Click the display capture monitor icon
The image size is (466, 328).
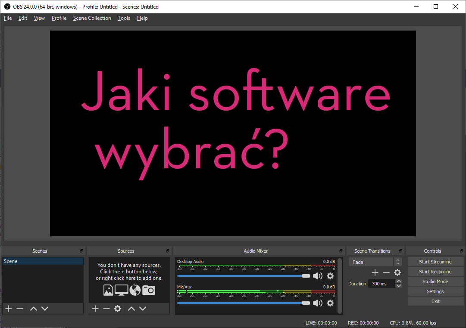121,290
